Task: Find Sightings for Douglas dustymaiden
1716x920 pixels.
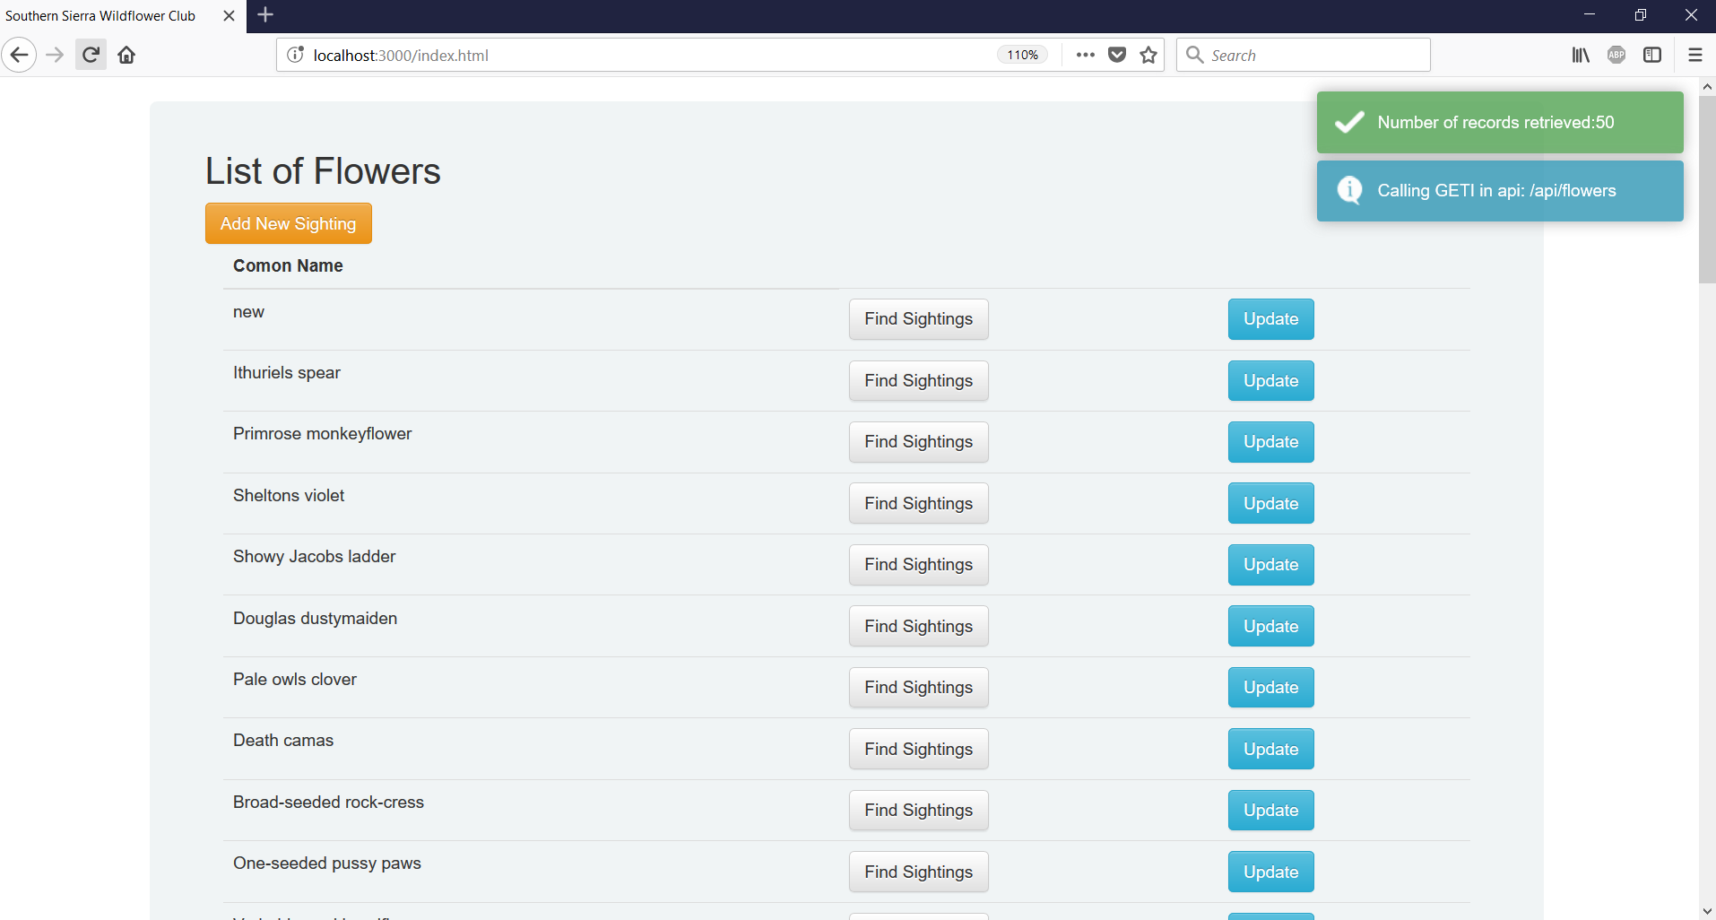Action: [x=919, y=626]
